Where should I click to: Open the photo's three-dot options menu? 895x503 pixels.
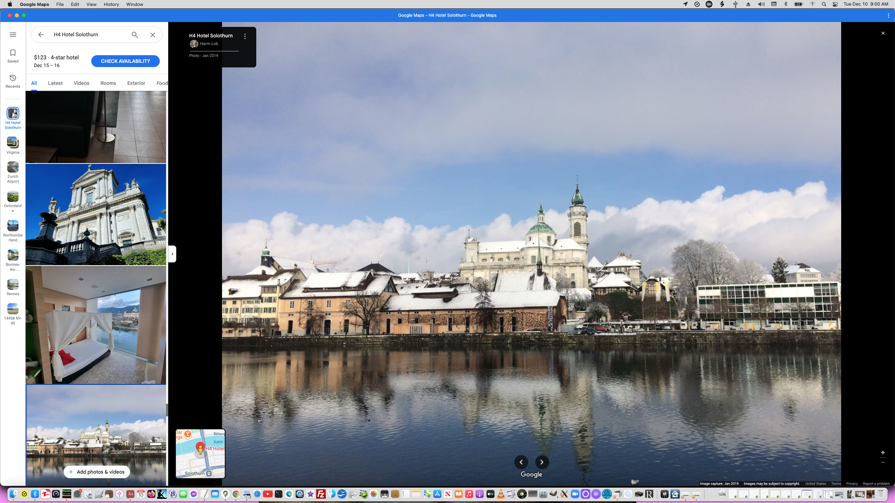click(245, 36)
